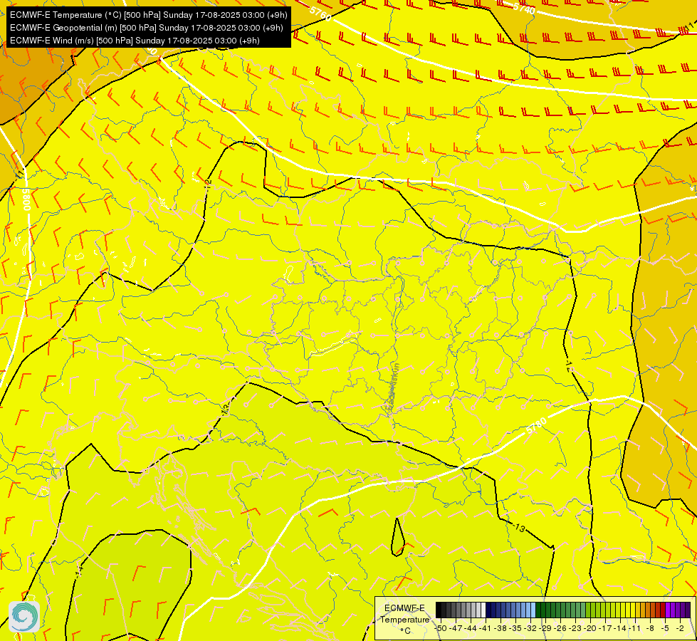The image size is (697, 641).
Task: Click the black swatch at the -50 legend end
Action: click(439, 610)
